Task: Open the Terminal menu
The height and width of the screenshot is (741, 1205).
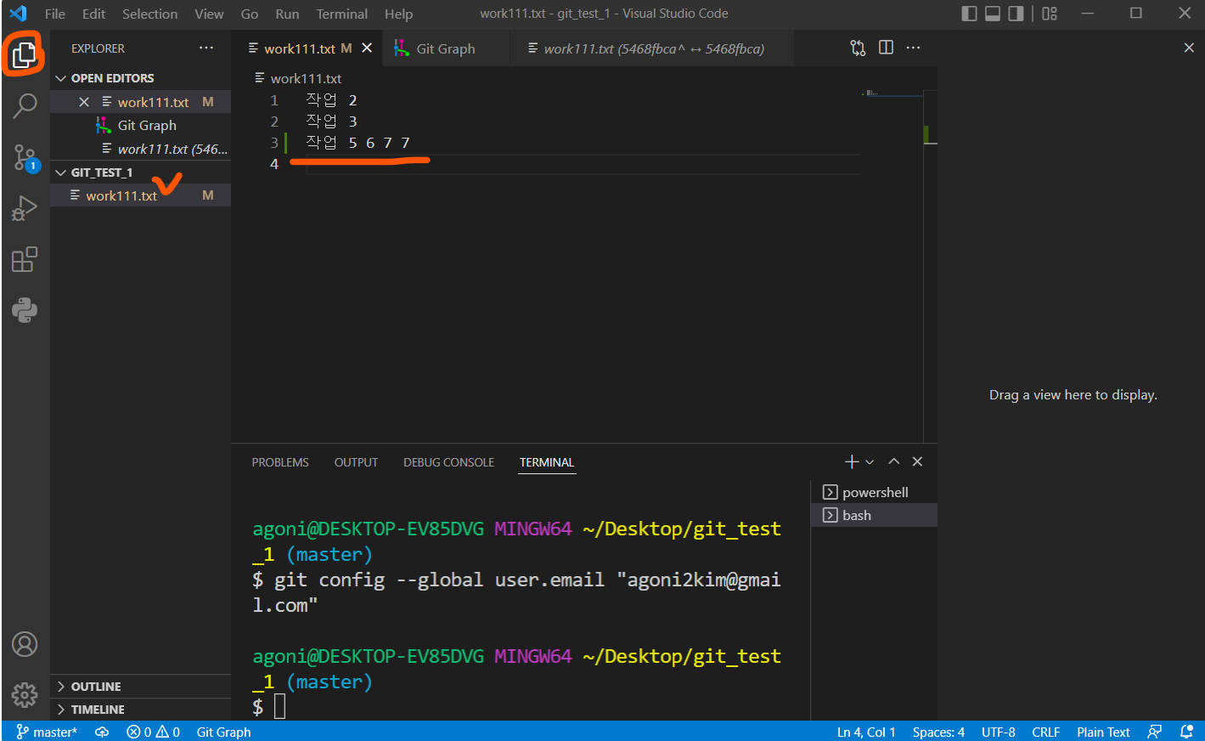Action: pos(342,14)
